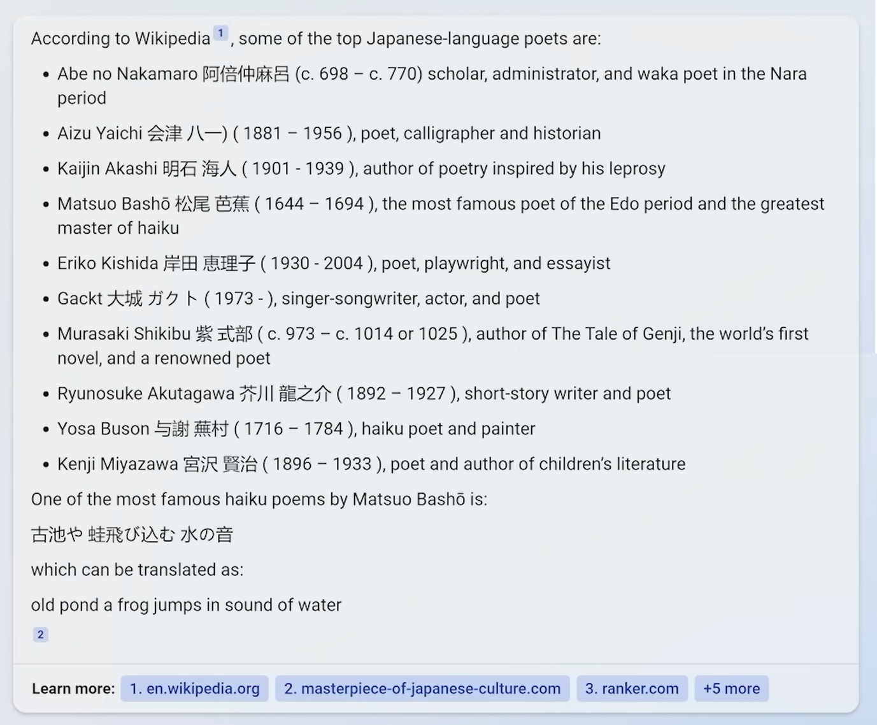Click the Japanese haiku text 古池や
877x725 pixels.
point(132,534)
